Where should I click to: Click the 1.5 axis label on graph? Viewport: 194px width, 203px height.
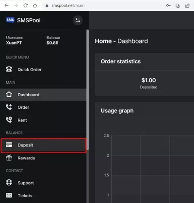106,175
